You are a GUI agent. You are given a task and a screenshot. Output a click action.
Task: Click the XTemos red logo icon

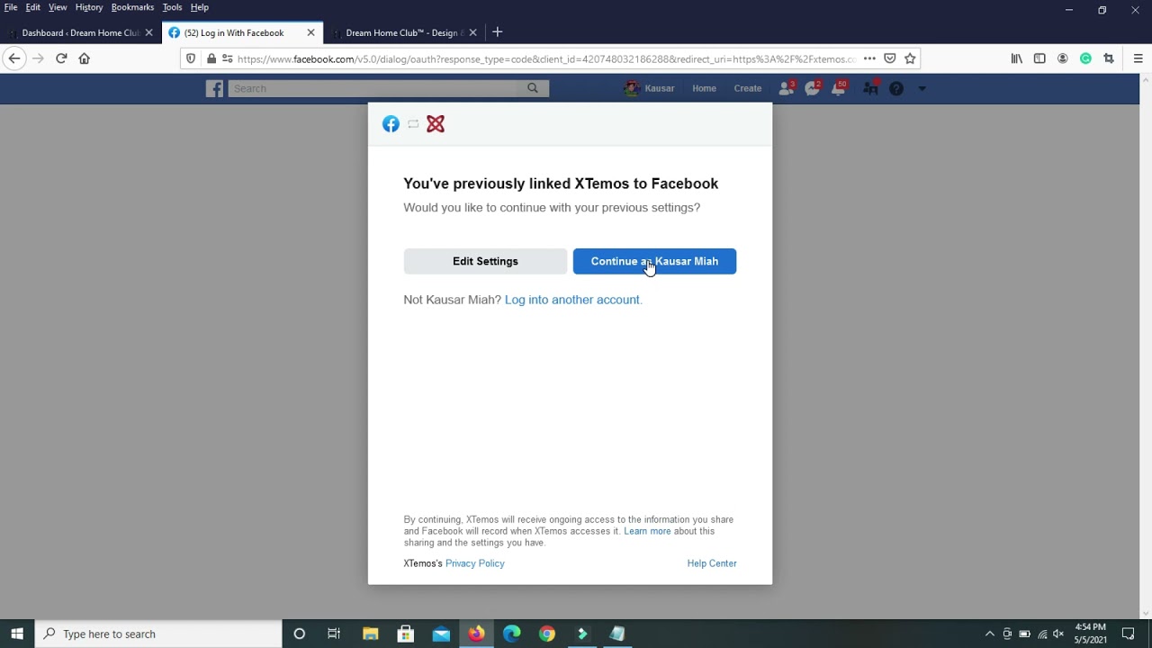pyautogui.click(x=436, y=124)
